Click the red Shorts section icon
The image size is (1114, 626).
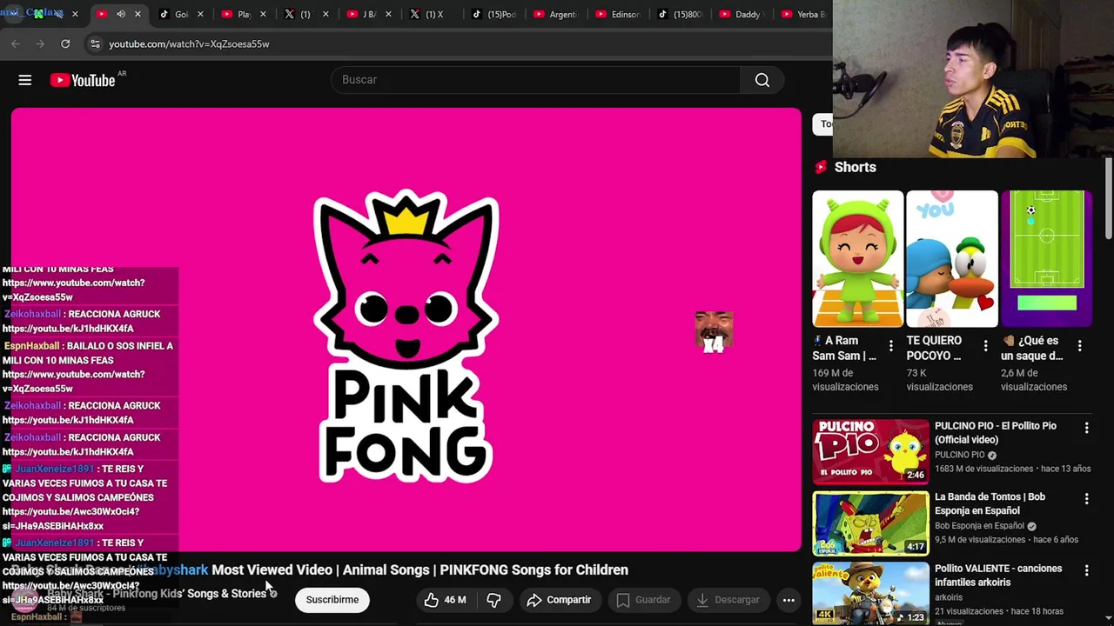[821, 167]
